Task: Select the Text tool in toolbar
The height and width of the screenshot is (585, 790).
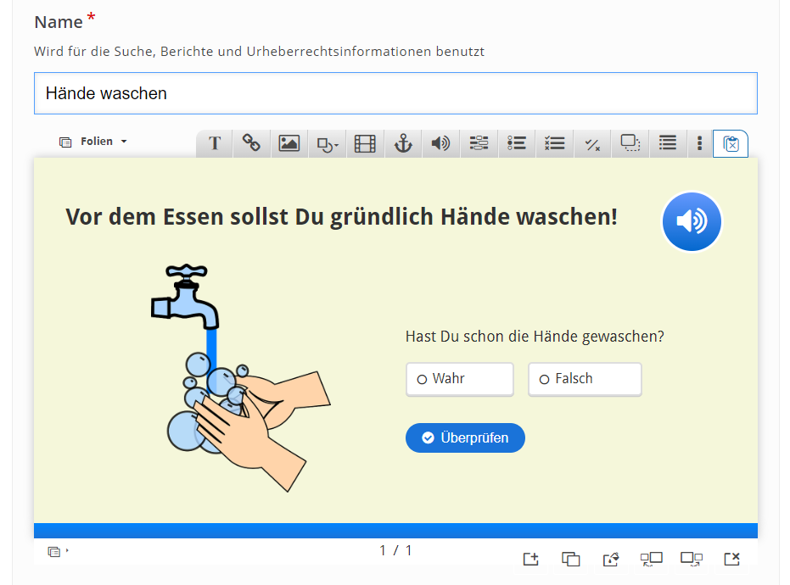Action: (x=215, y=143)
